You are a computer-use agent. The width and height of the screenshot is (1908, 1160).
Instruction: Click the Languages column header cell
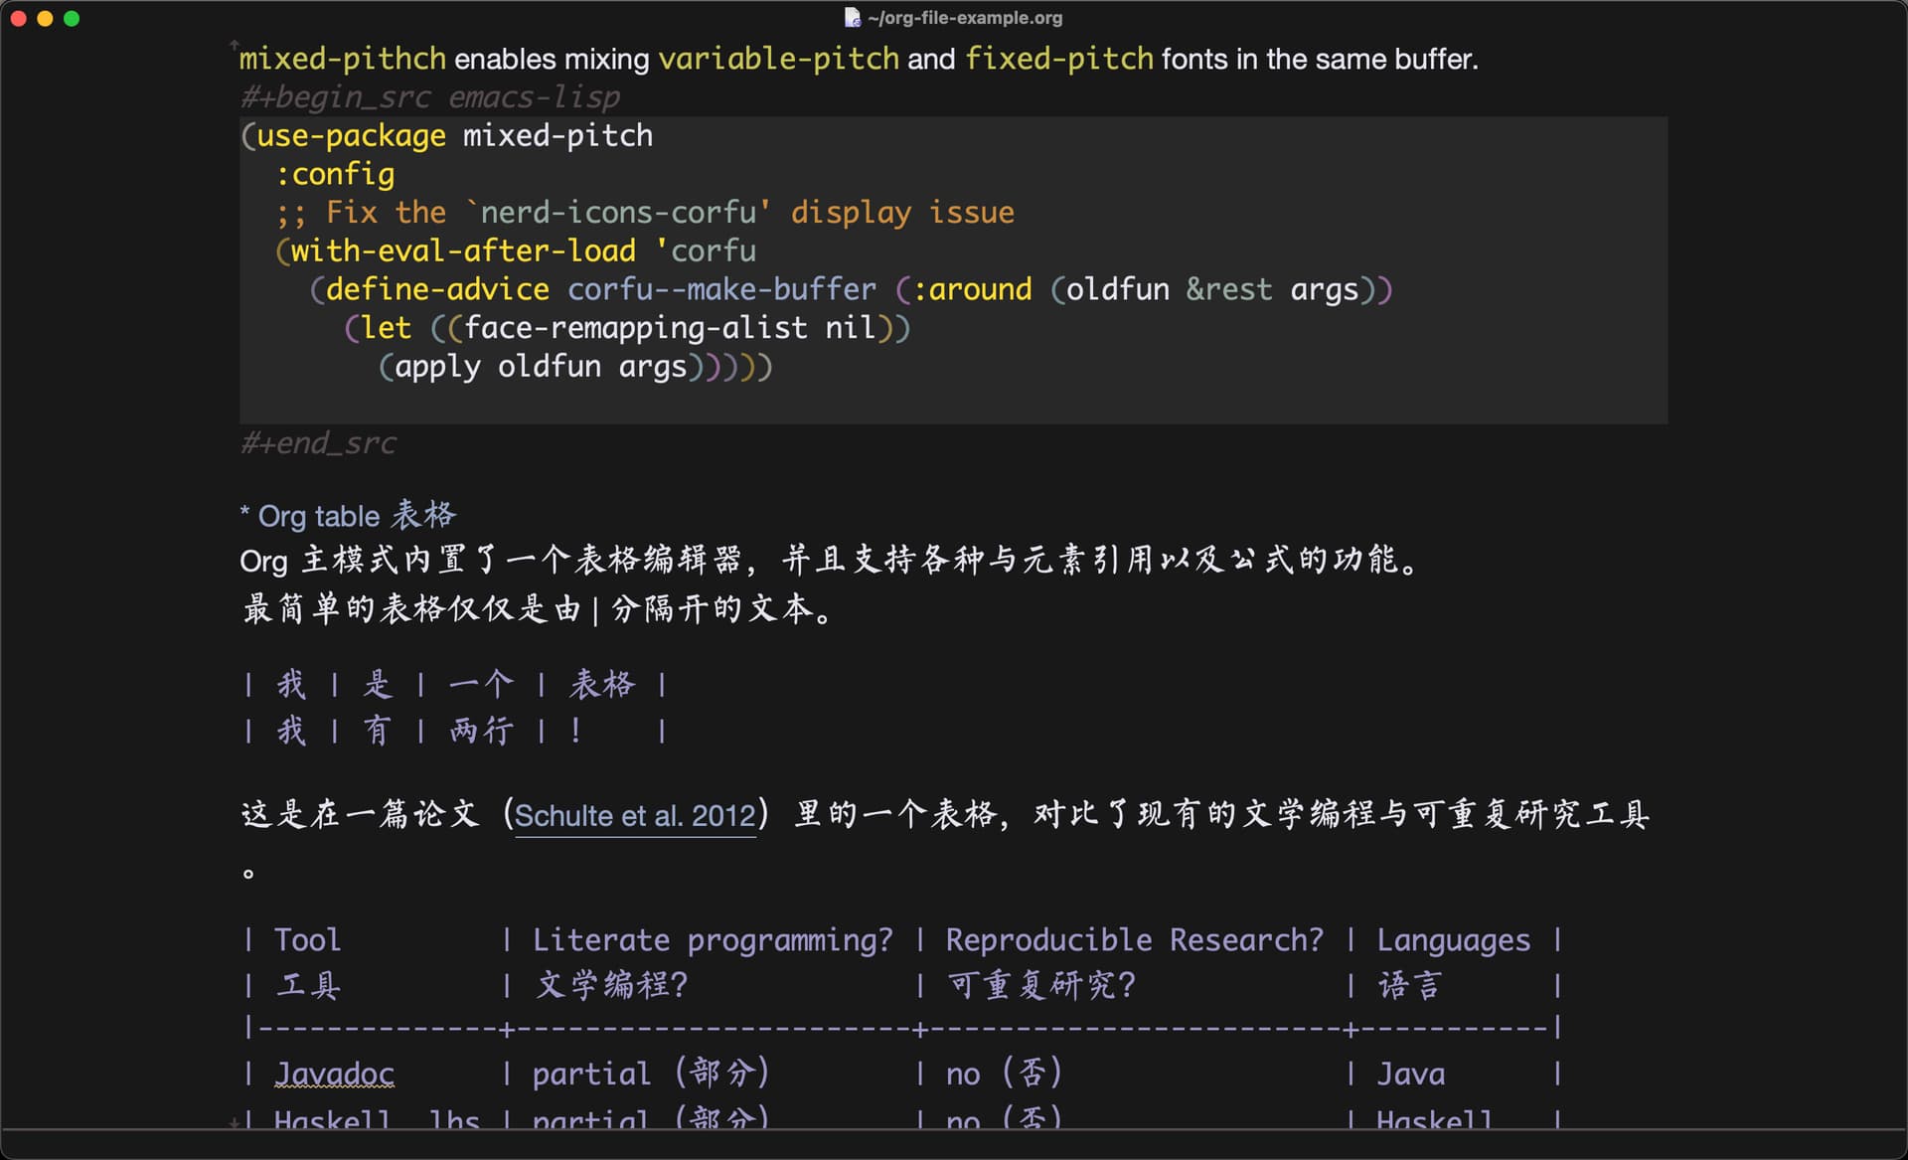pos(1453,940)
